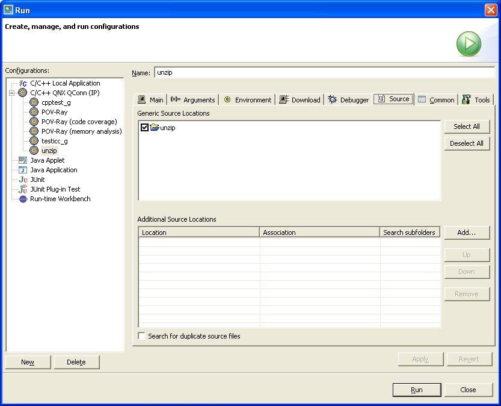This screenshot has width=501, height=406.
Task: Uncheck the unzip source location checkbox
Action: 144,128
